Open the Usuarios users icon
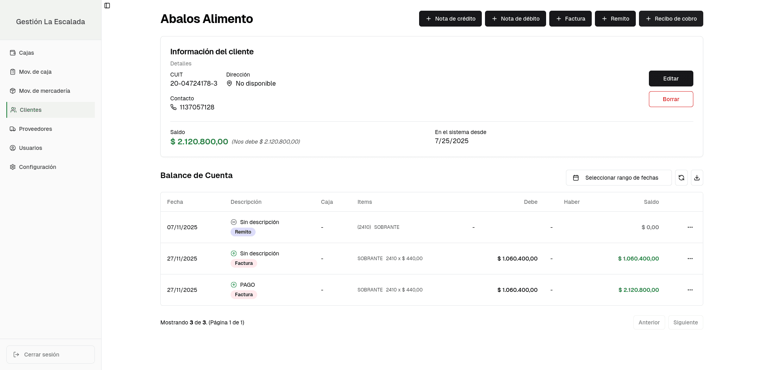762x370 pixels. 13,148
